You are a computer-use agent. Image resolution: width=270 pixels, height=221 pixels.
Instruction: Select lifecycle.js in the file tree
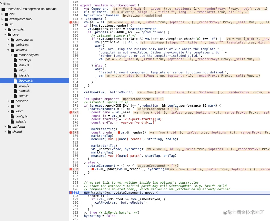pyautogui.click(x=26, y=81)
